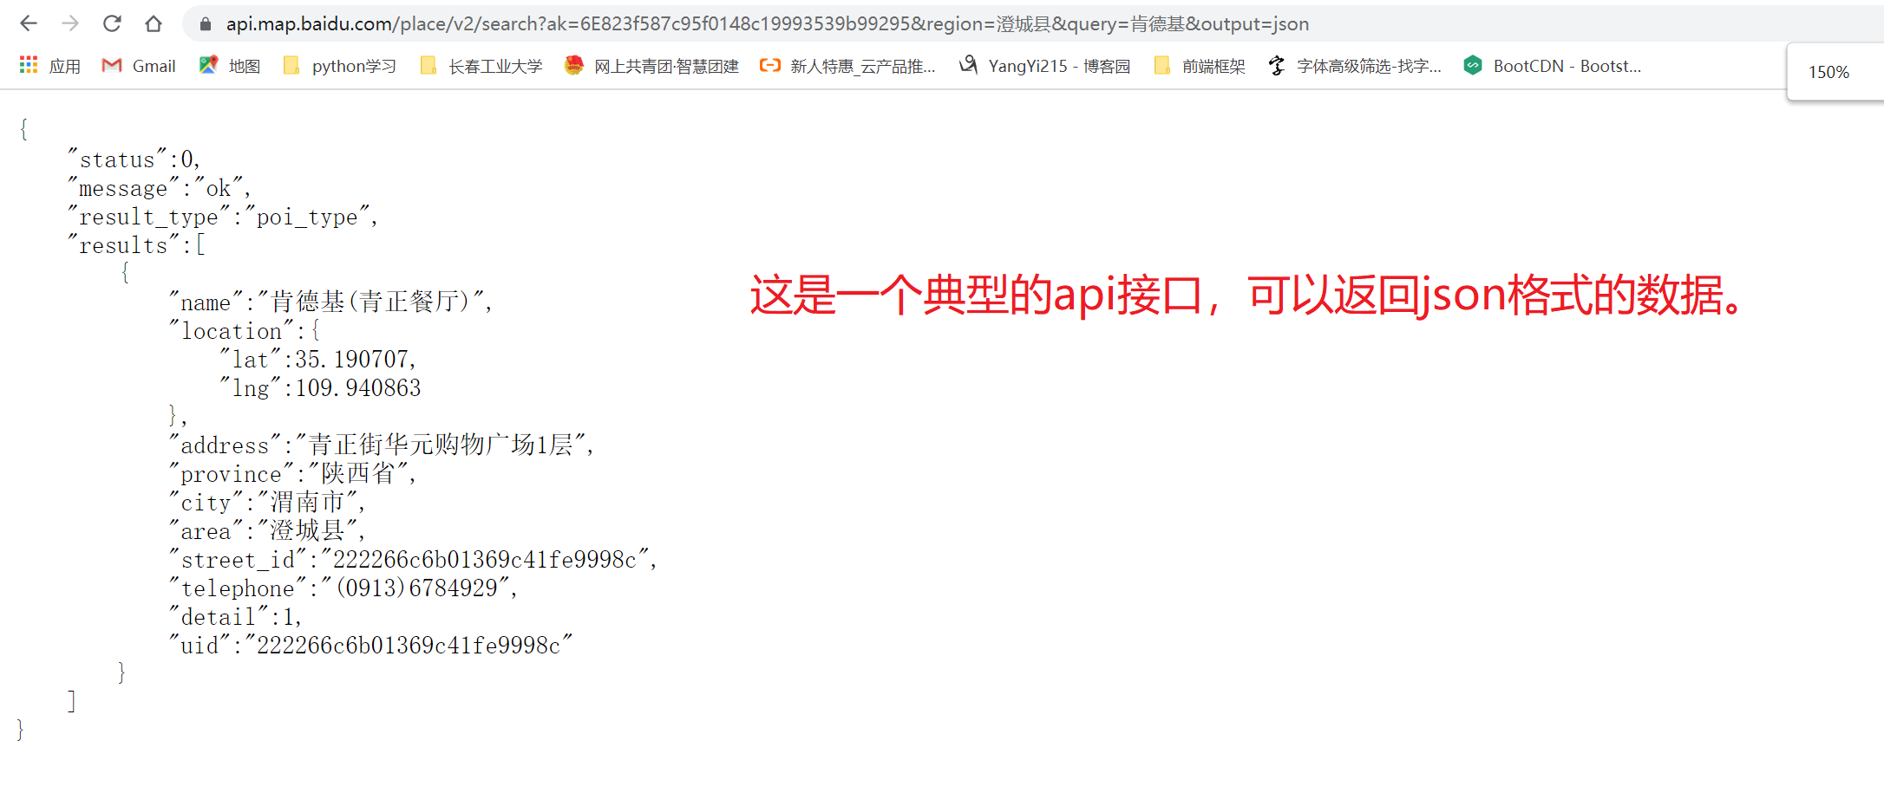Focus the address bar URL
This screenshot has width=1884, height=786.
coord(768,24)
